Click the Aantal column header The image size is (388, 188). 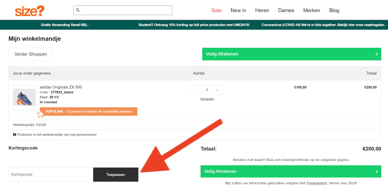(x=199, y=73)
